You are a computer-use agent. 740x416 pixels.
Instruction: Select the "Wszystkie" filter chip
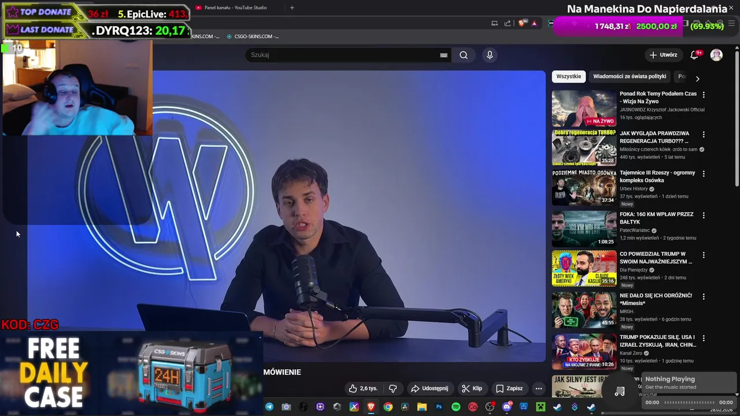[569, 76]
